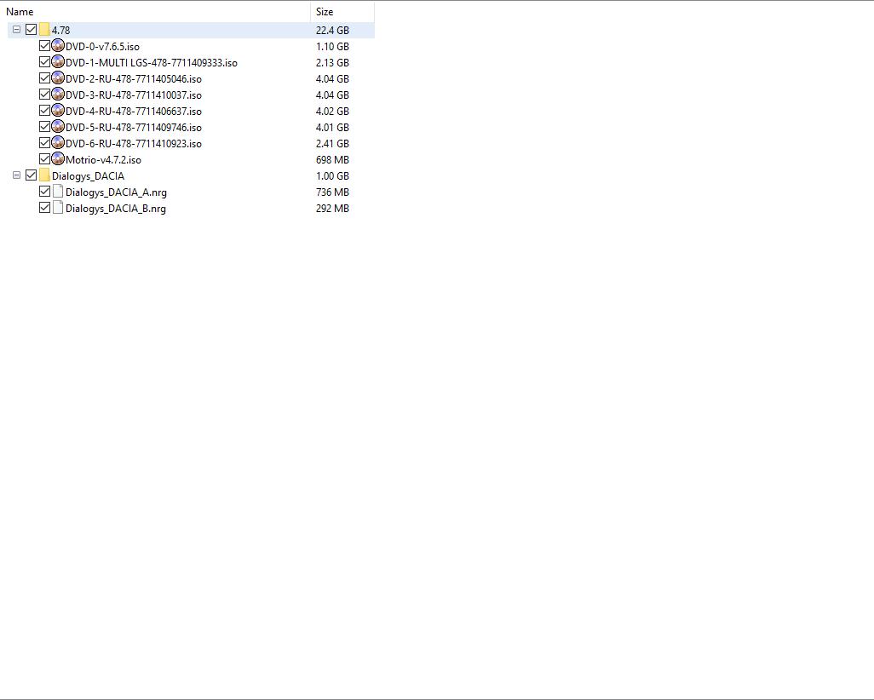
Task: Select DVD-5-RU-478-7711409746.iso file name
Action: (134, 128)
